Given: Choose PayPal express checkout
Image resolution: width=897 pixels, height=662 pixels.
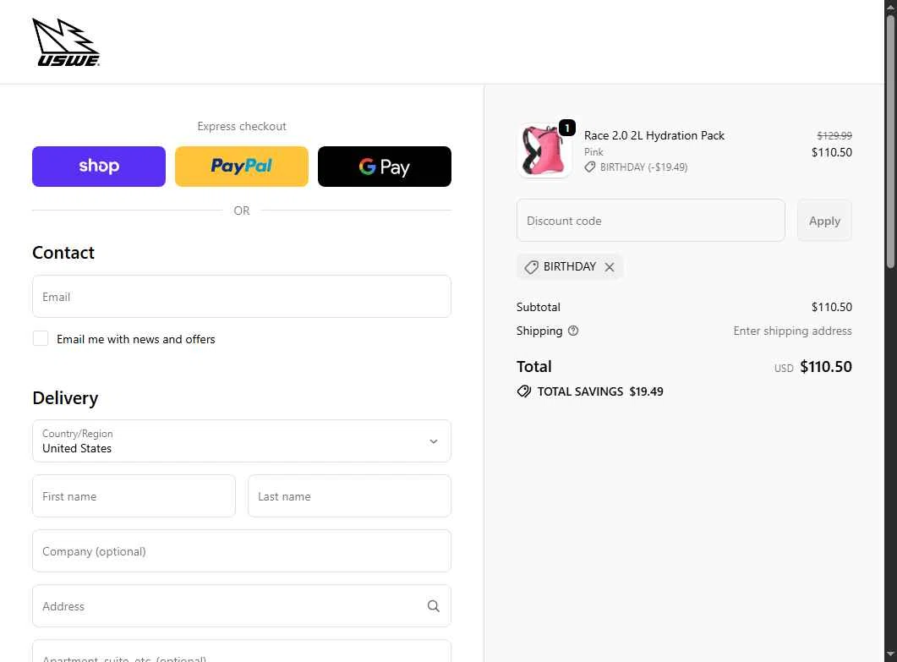Looking at the screenshot, I should coord(242,167).
